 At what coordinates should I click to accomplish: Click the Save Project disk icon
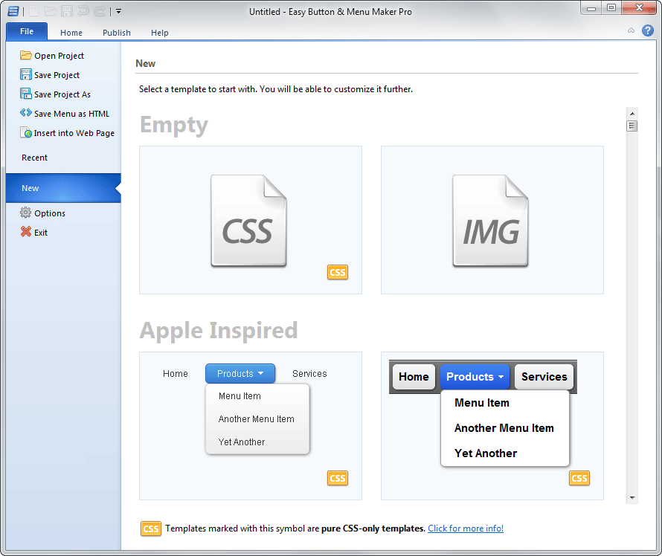pos(26,75)
